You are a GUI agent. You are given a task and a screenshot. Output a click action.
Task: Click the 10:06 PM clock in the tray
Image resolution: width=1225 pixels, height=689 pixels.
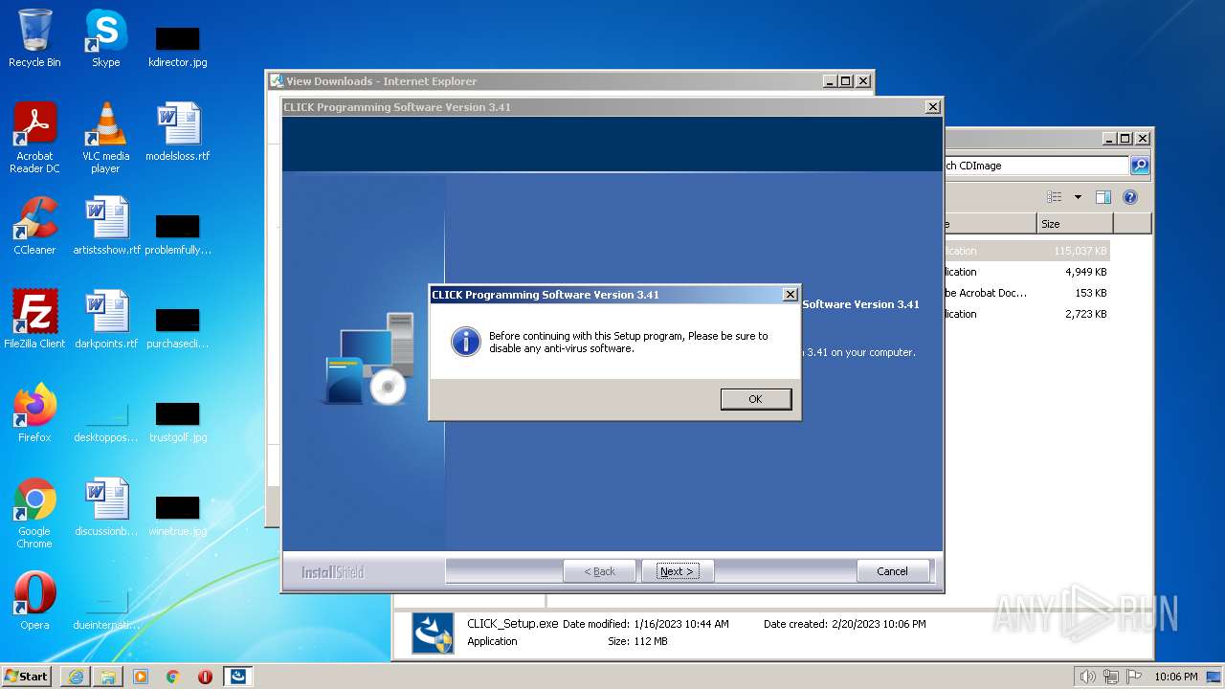[1175, 677]
